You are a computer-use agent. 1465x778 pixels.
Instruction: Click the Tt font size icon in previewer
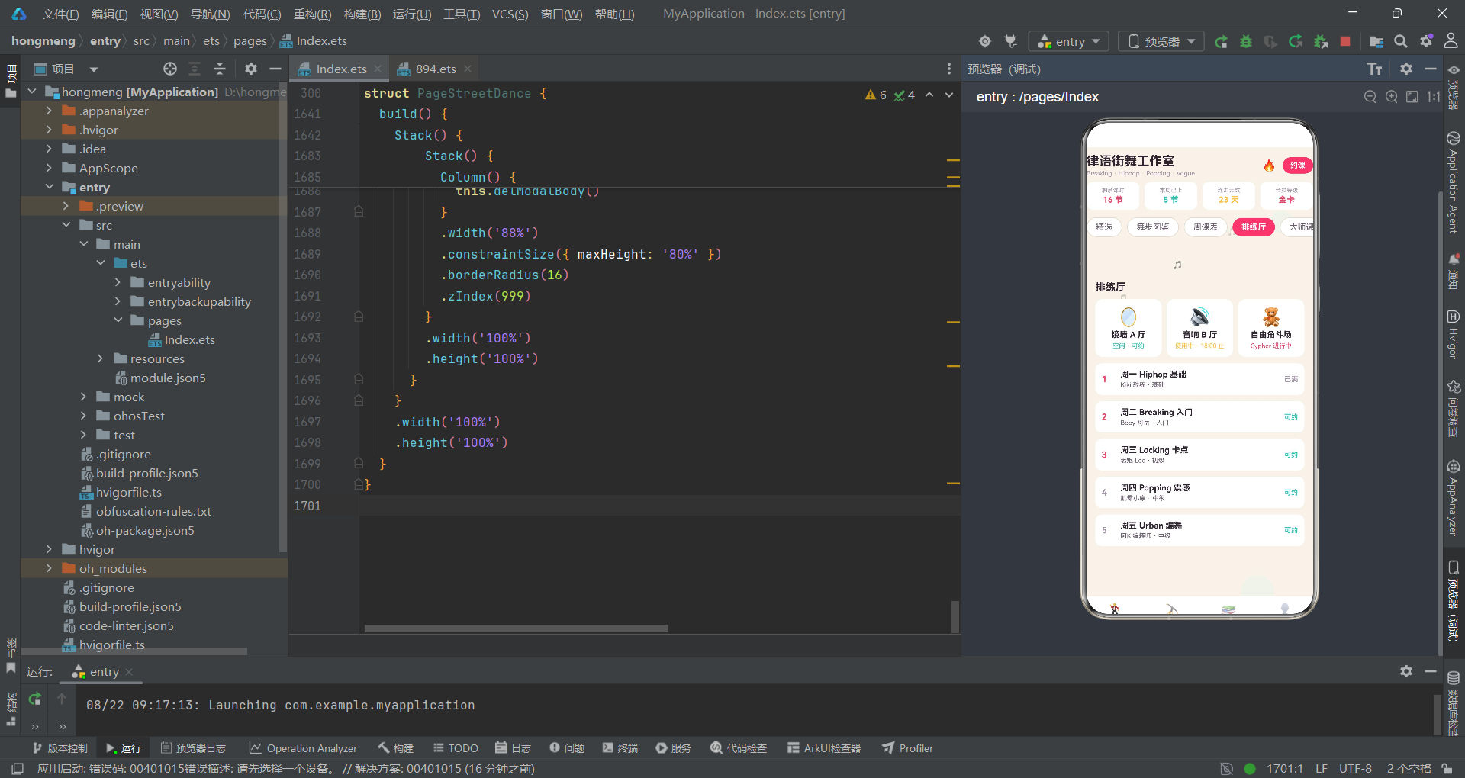tap(1374, 69)
